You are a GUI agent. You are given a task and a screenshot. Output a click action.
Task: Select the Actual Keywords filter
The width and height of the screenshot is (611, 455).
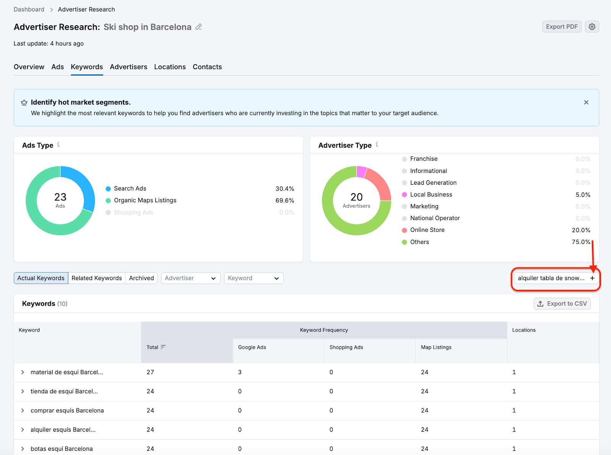click(40, 278)
